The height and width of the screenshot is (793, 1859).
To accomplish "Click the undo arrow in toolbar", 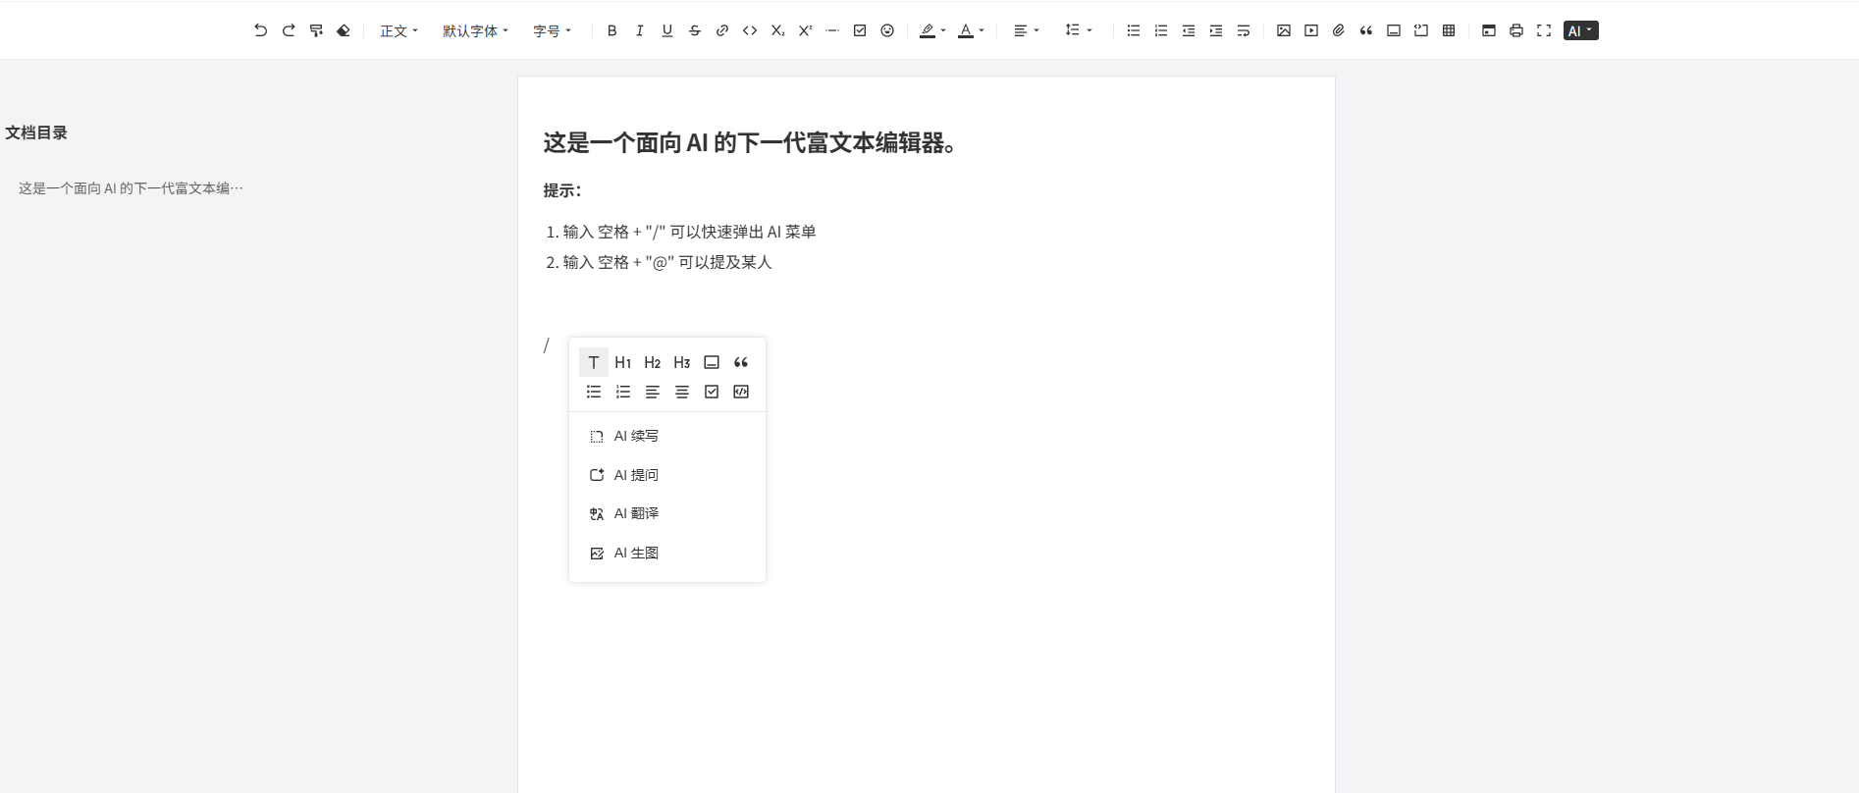I will pos(260,30).
